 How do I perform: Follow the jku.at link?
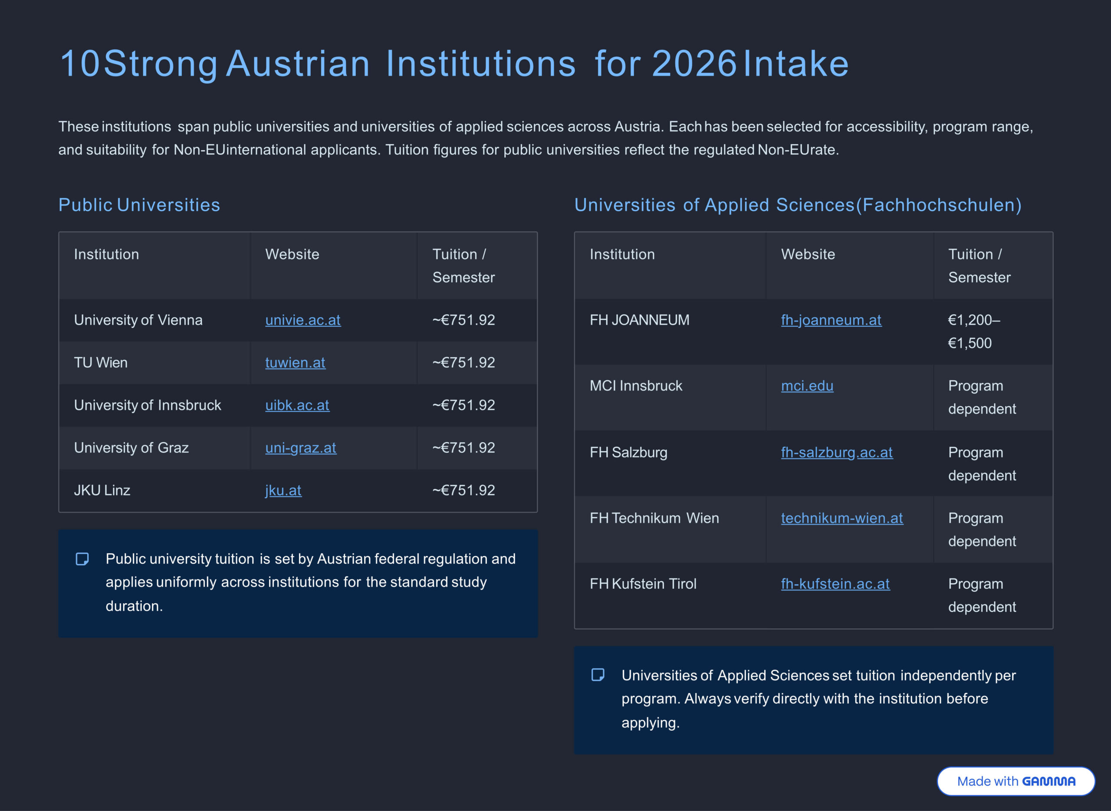pos(283,490)
